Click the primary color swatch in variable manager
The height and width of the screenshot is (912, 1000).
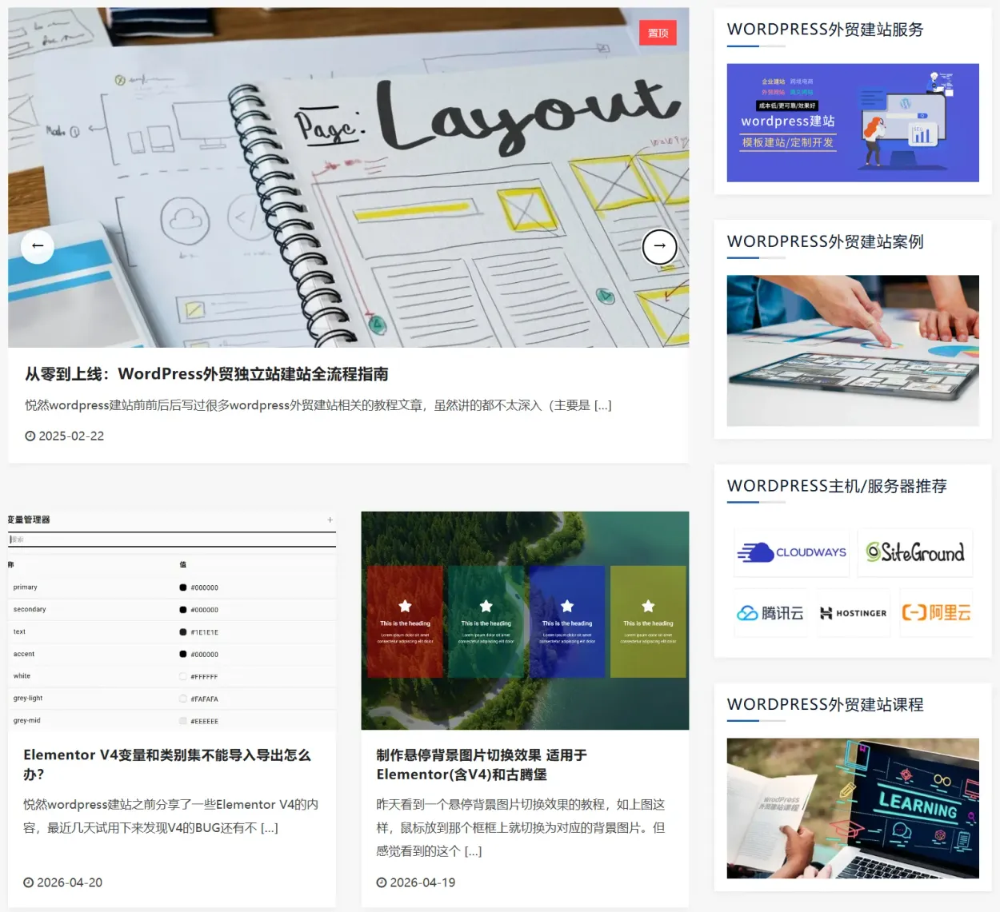[182, 587]
